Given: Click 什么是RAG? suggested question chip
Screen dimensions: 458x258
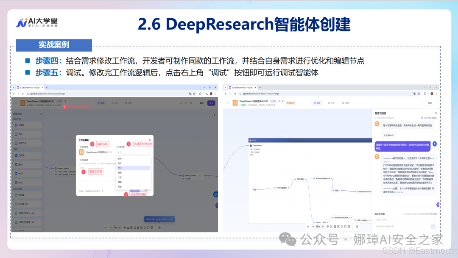Looking at the screenshot, I should point(388,136).
